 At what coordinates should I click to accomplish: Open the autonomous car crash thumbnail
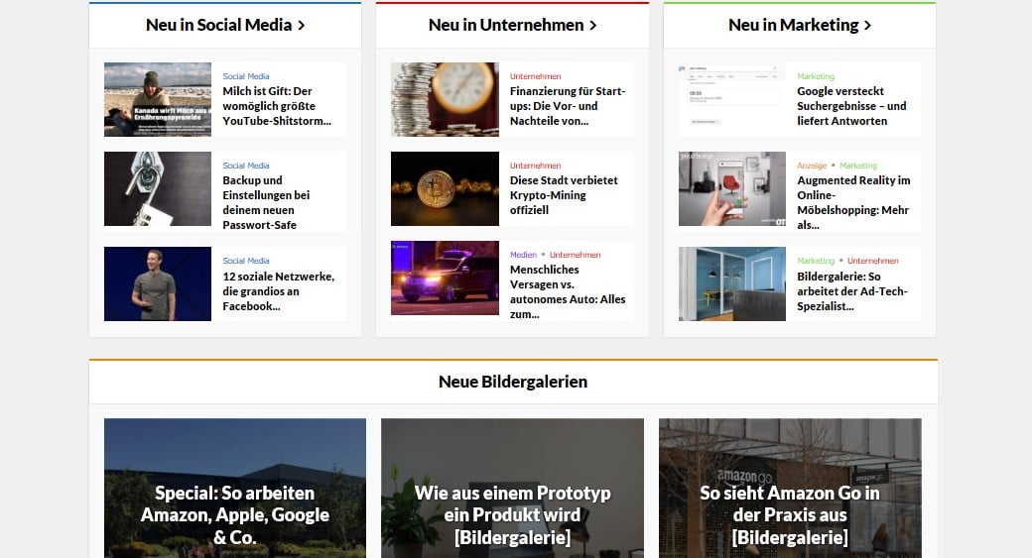pyautogui.click(x=445, y=278)
